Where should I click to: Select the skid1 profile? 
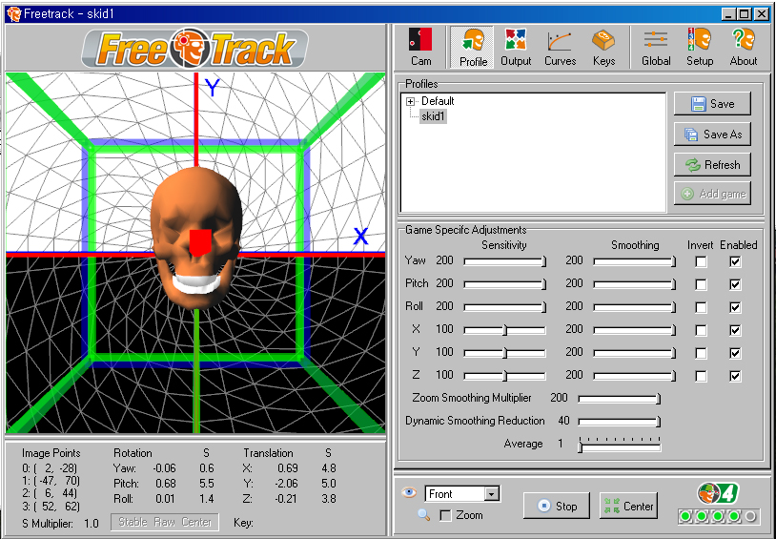[x=433, y=115]
